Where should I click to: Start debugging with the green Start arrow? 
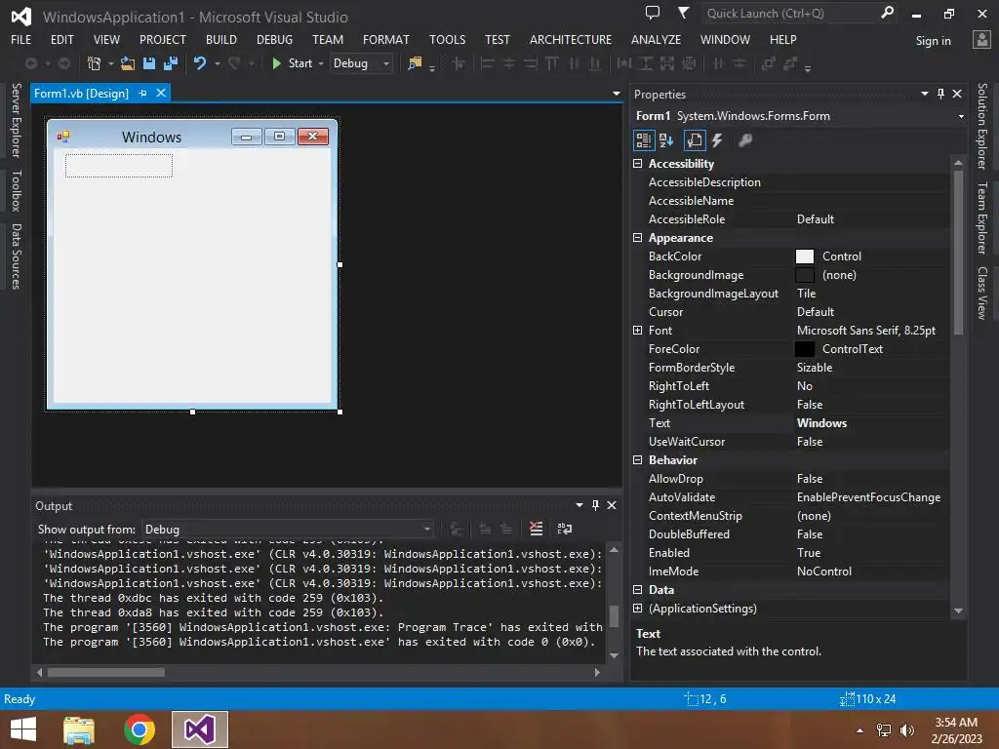click(276, 63)
